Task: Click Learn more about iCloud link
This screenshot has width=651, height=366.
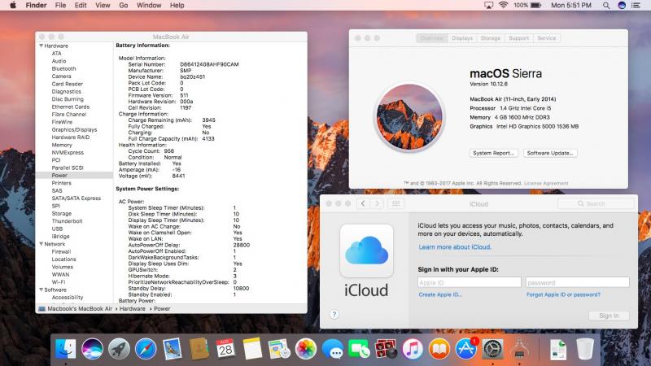Action: (455, 247)
